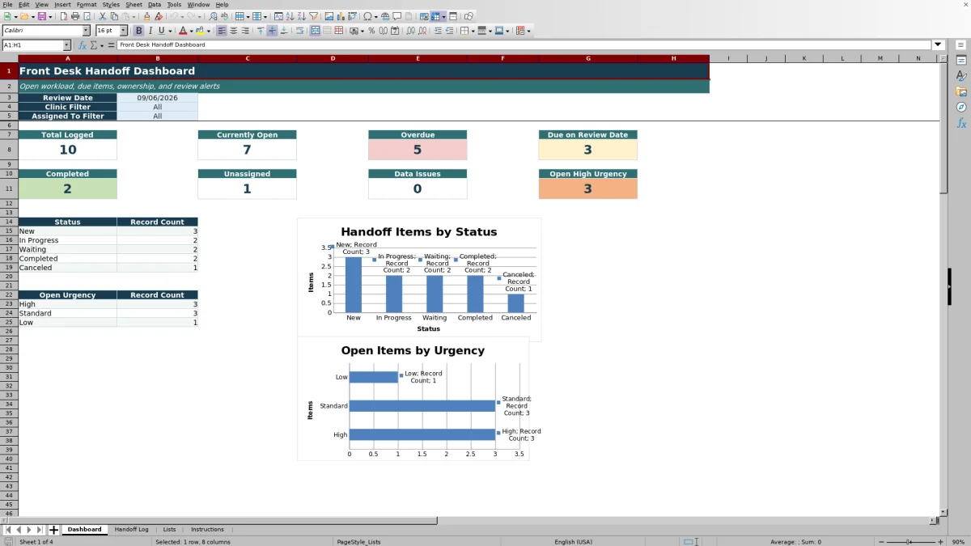Open Find and Replace icon
Viewport: 971px width, 546px height.
[213, 16]
